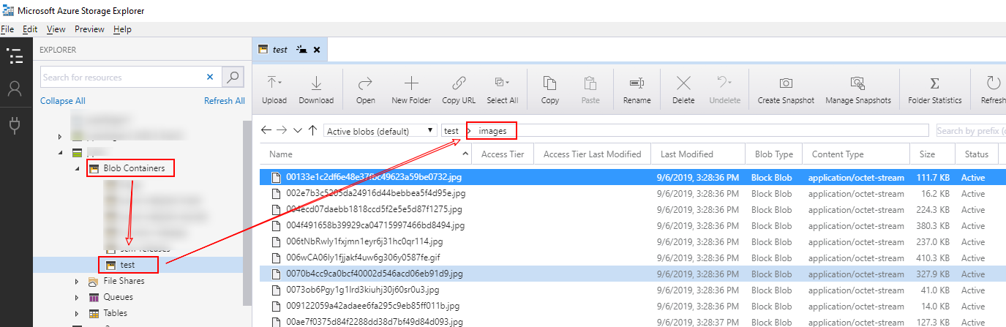Viewport: 1006px width, 327px height.
Task: Click the Upload toolbar button
Action: pyautogui.click(x=274, y=89)
